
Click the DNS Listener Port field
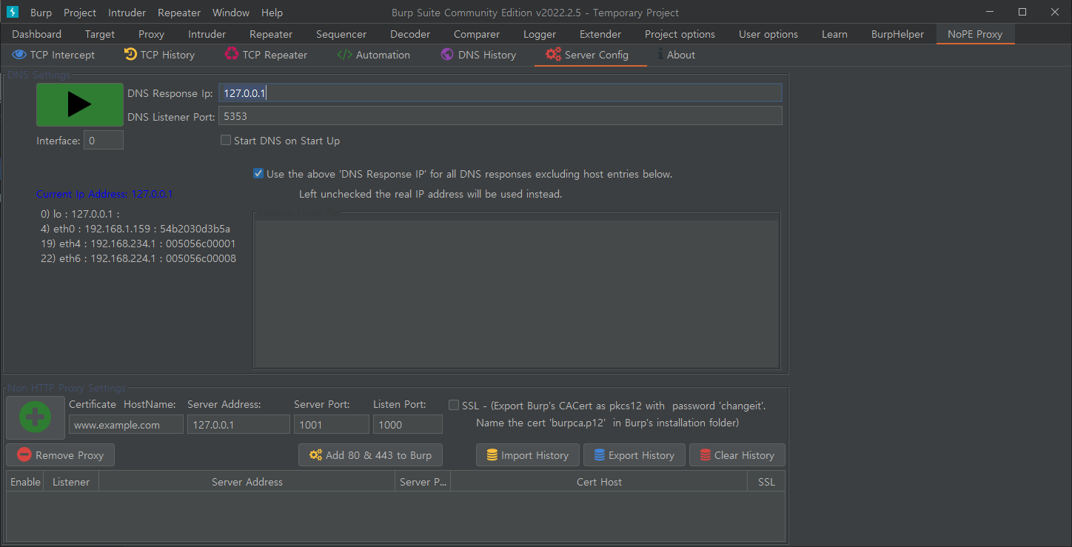coord(500,116)
